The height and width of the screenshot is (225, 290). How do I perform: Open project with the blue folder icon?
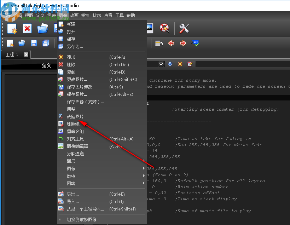pos(43,29)
